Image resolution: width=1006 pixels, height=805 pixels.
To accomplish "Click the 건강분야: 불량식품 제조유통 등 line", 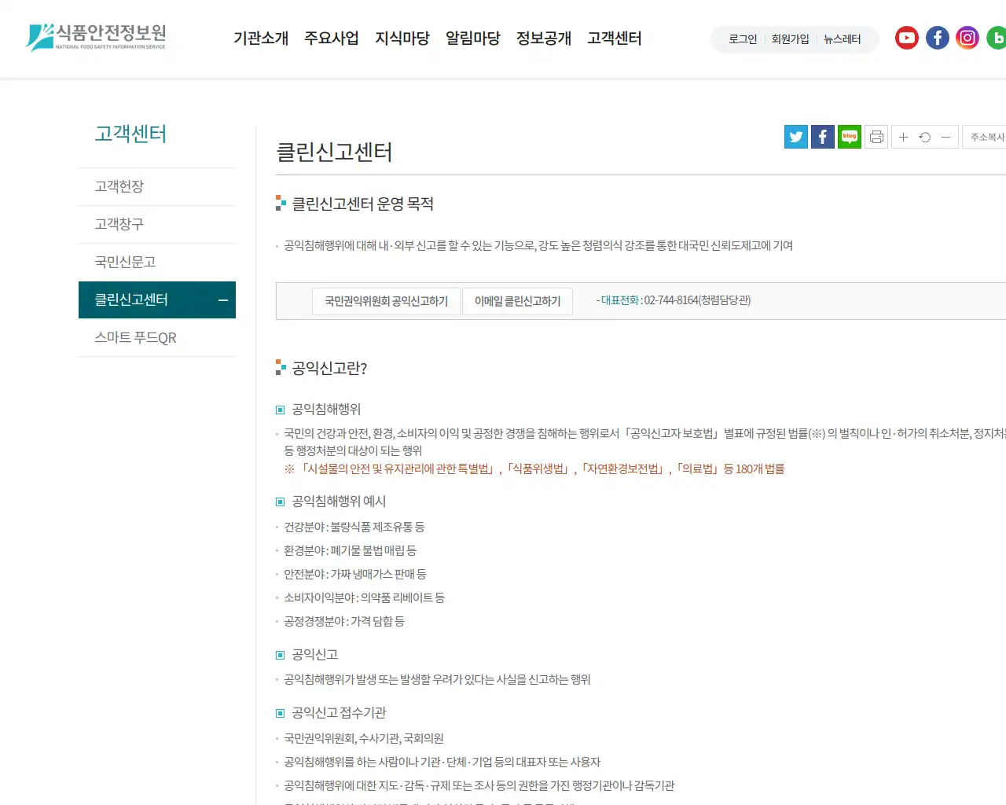I will 354,527.
